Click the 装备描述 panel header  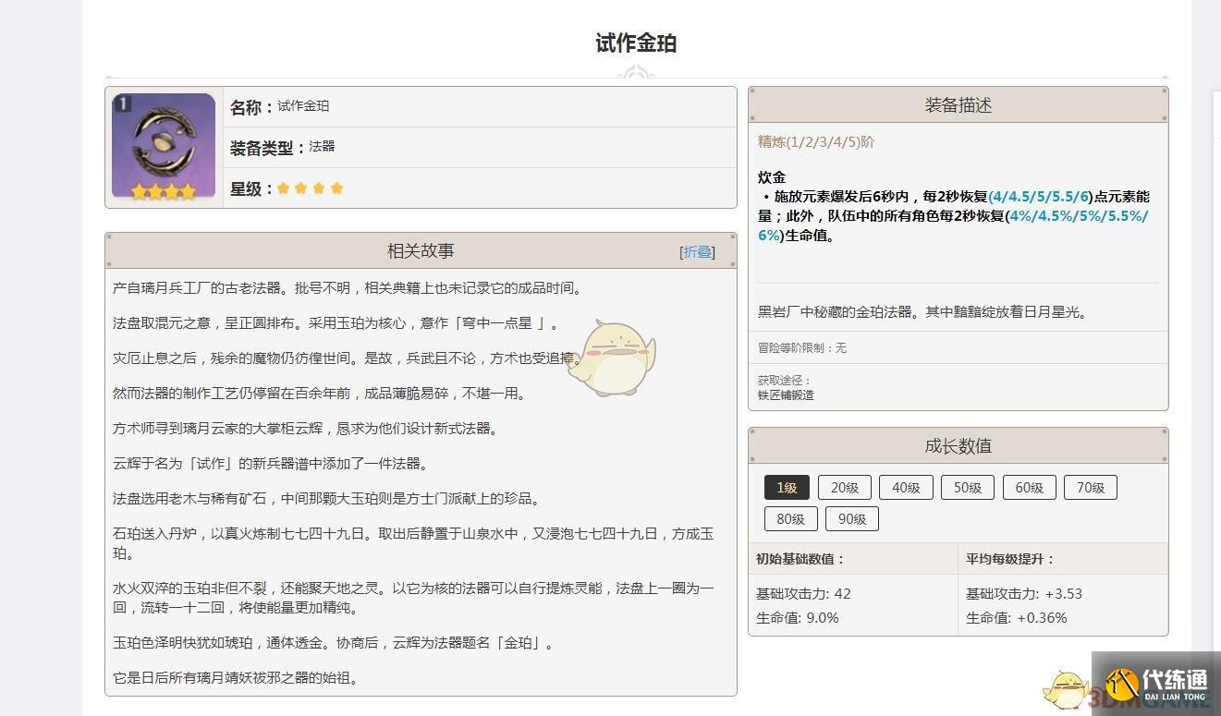tap(957, 104)
